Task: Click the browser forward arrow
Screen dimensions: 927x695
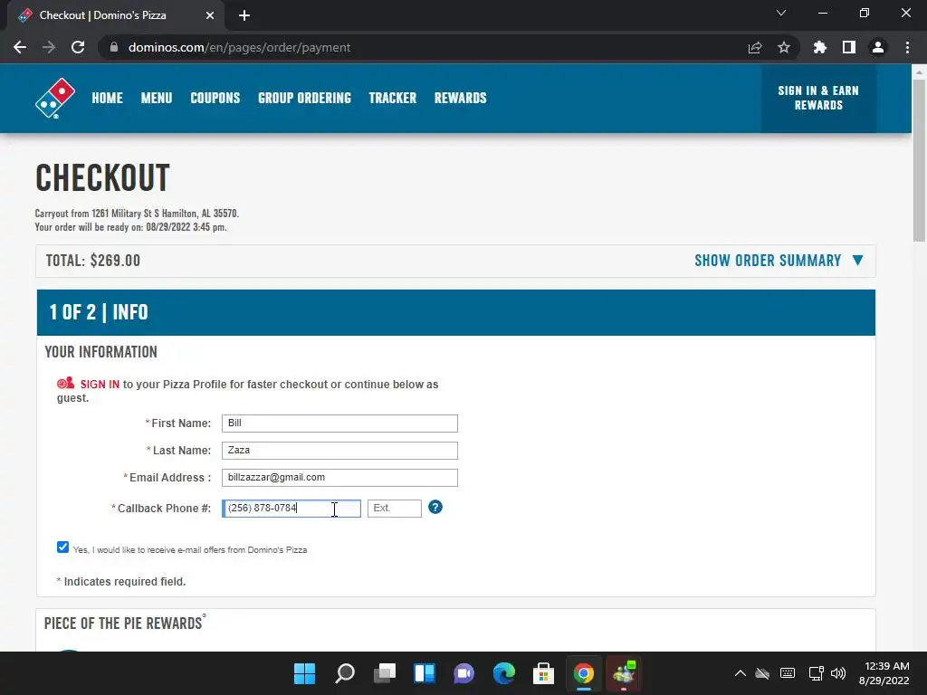Action: pyautogui.click(x=49, y=47)
